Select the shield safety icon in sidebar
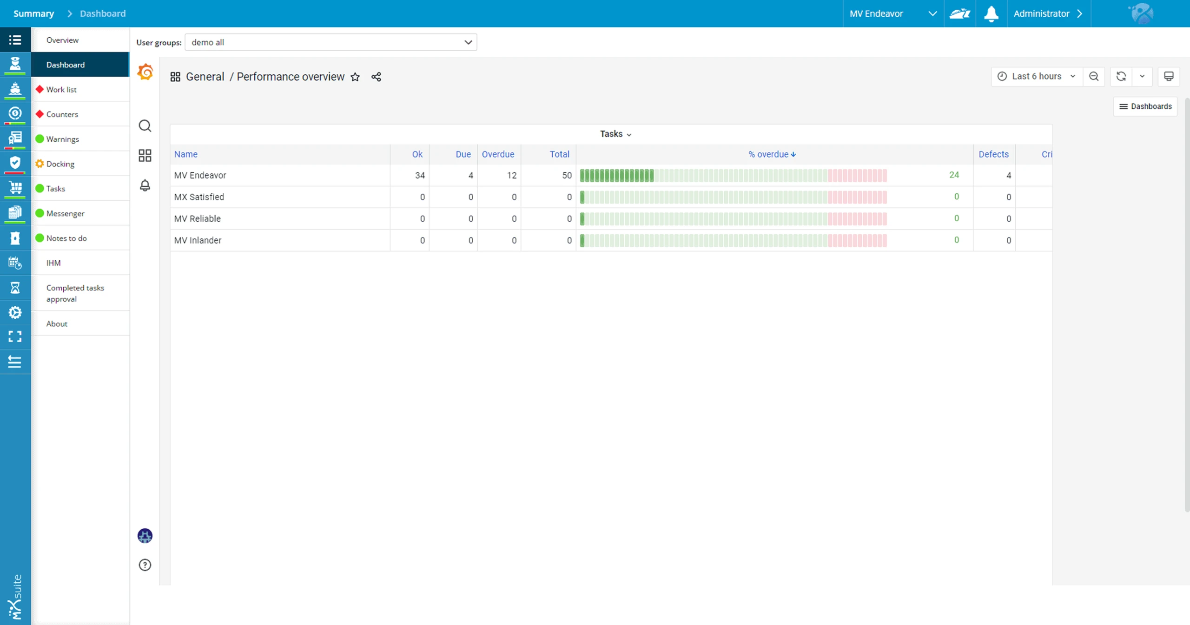Image resolution: width=1190 pixels, height=625 pixels. pyautogui.click(x=15, y=163)
